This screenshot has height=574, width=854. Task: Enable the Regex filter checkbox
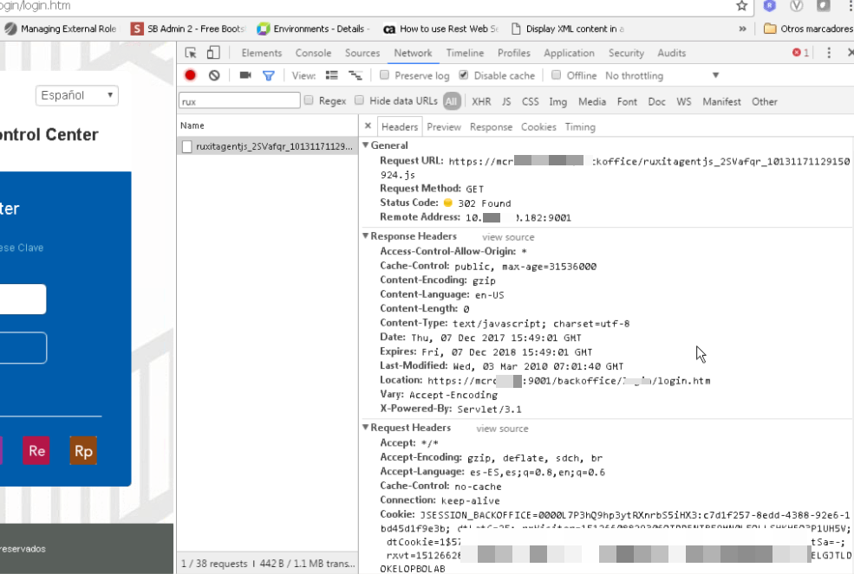309,101
